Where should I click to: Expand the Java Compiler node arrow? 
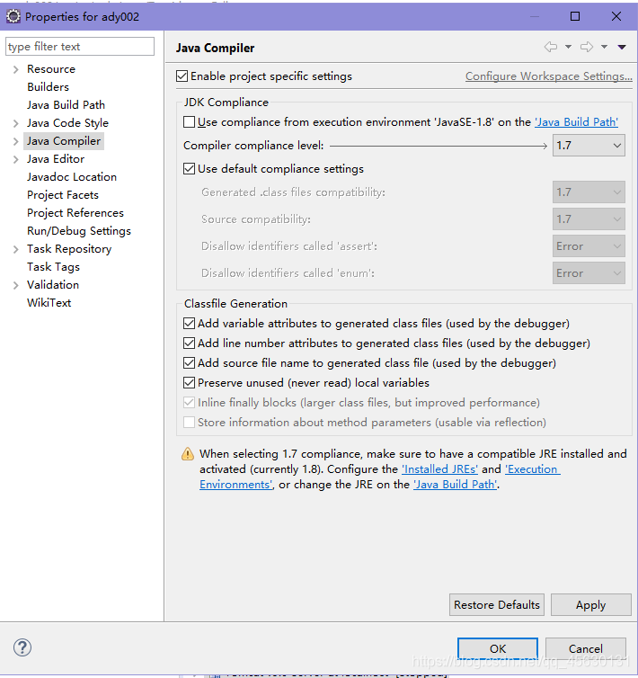pyautogui.click(x=16, y=141)
